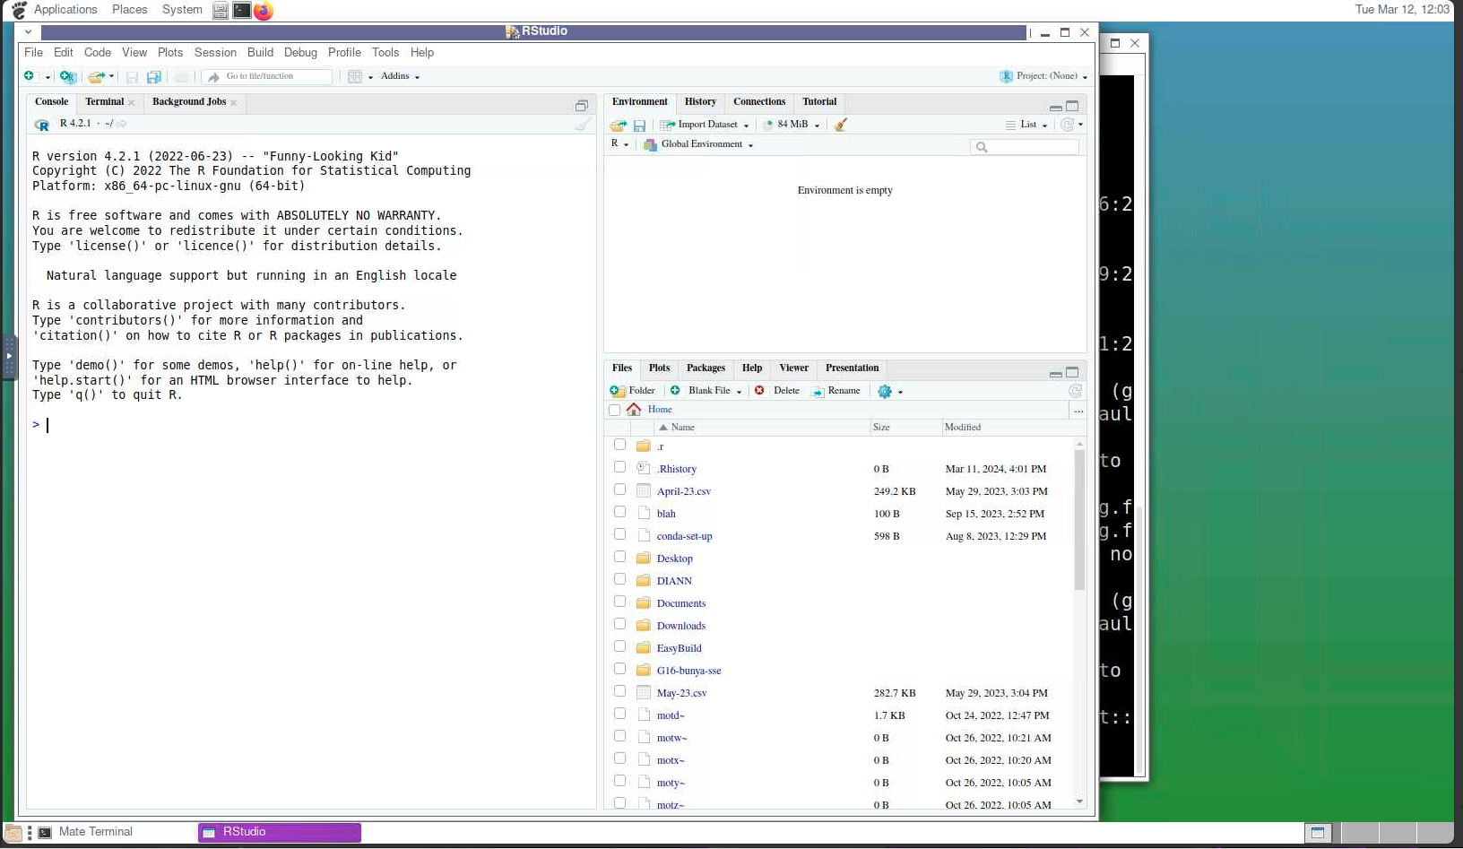Check the box for Downloads folder
This screenshot has width=1463, height=849.
pyautogui.click(x=619, y=624)
